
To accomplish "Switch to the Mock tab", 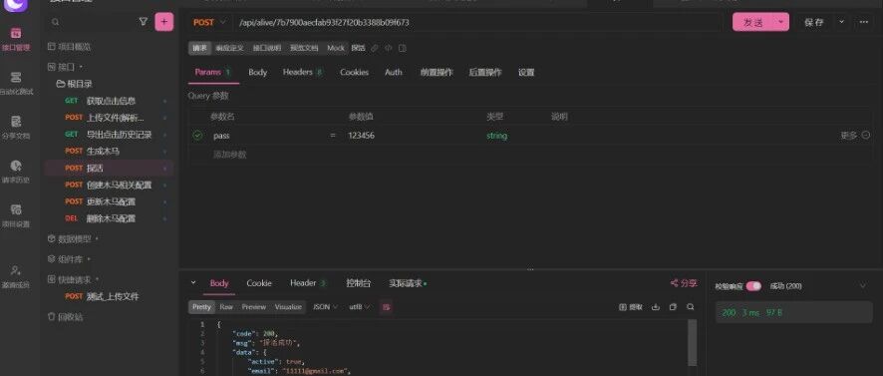I will tap(336, 49).
